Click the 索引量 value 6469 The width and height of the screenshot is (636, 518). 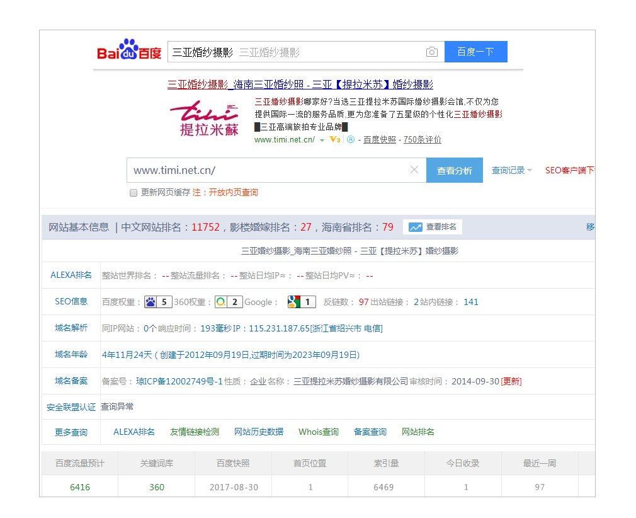[x=383, y=487]
